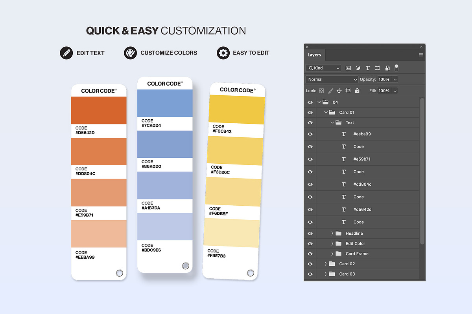Click the Opacity 100% value field

[384, 79]
